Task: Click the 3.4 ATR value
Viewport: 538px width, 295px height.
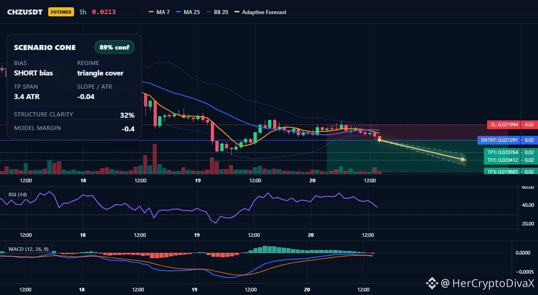Action: pyautogui.click(x=27, y=97)
